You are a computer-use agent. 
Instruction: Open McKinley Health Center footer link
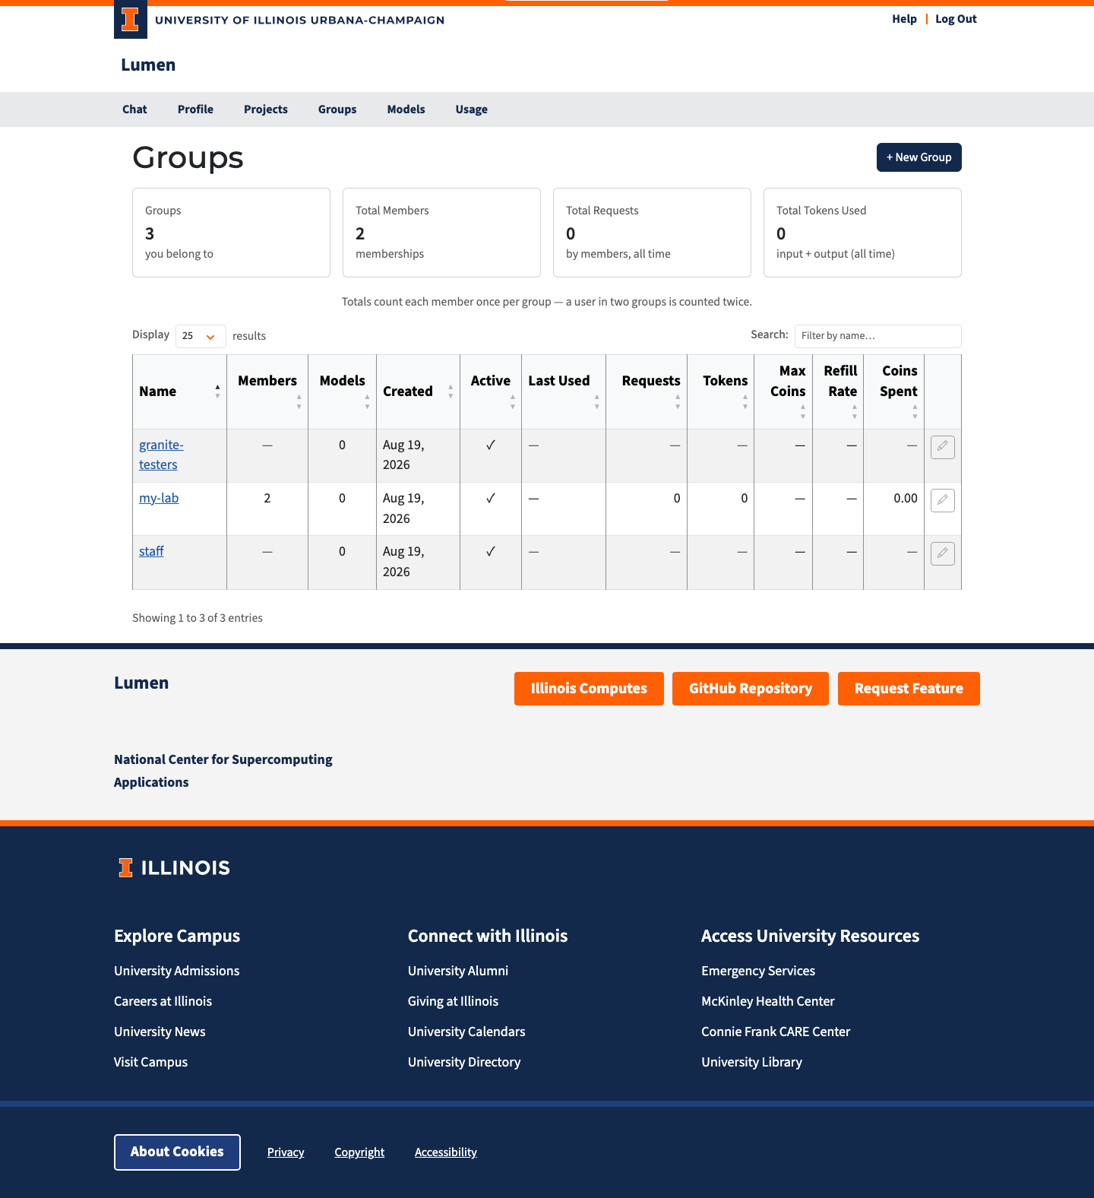point(768,1001)
